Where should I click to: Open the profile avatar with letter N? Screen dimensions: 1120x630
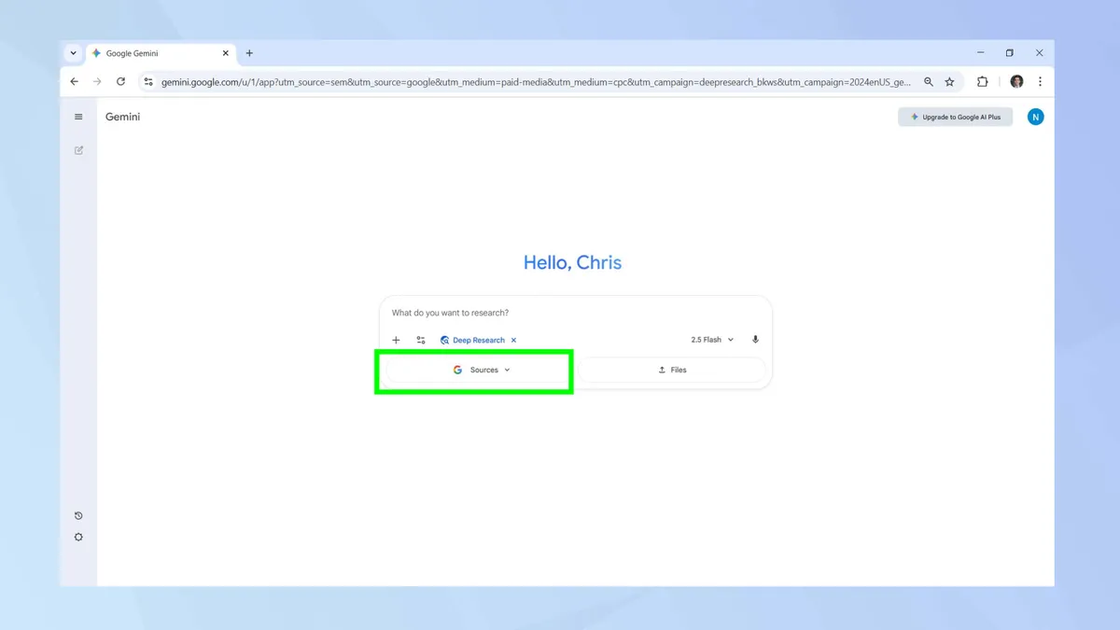click(x=1035, y=116)
